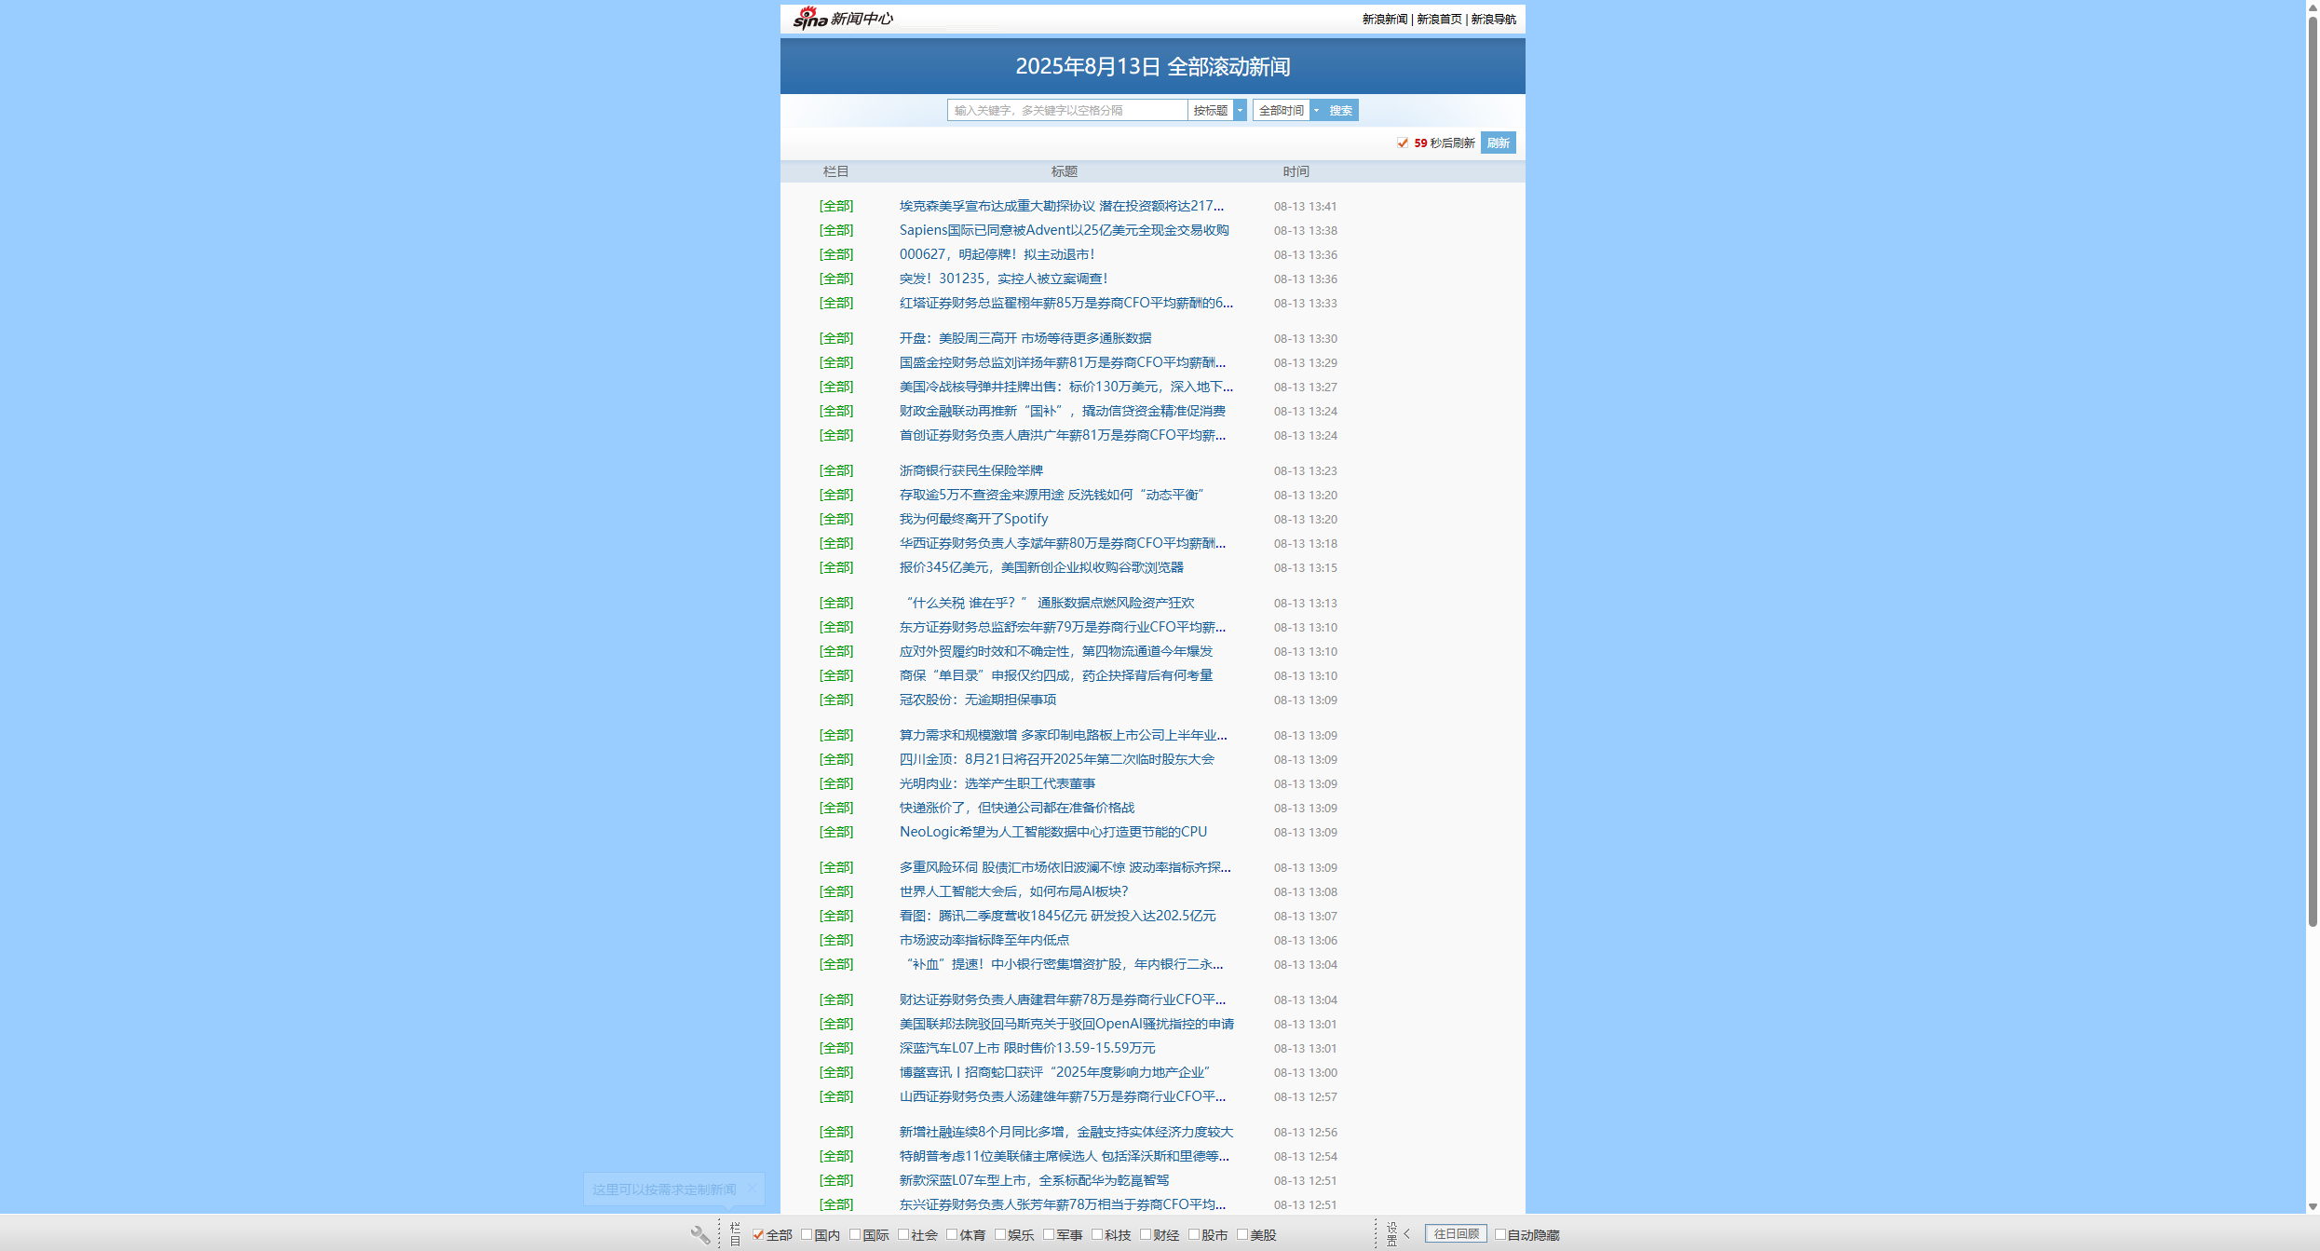Image resolution: width=2320 pixels, height=1251 pixels.
Task: Open the 埃克森美孚 exploration agreement headline
Action: point(1062,206)
